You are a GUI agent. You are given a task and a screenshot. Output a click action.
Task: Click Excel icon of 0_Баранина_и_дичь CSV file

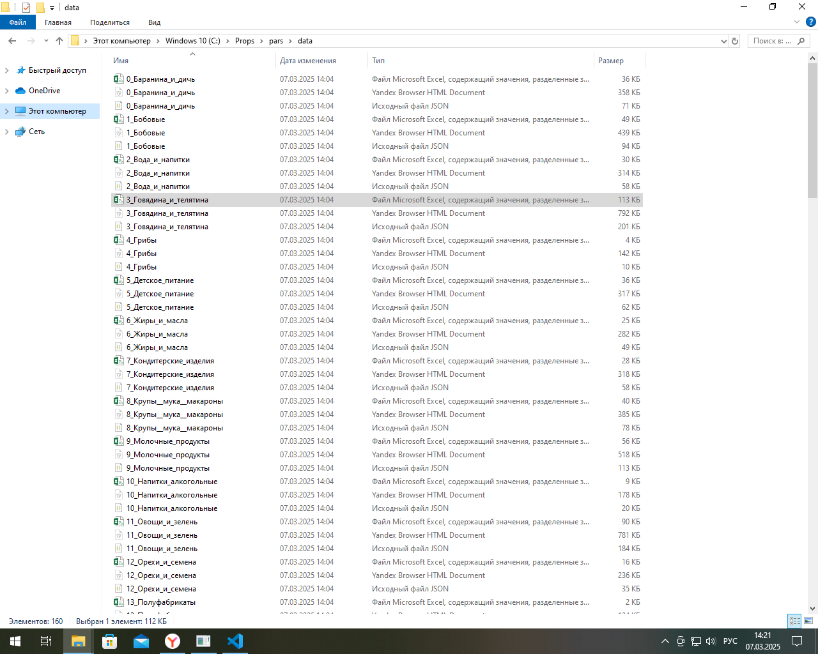coord(118,79)
